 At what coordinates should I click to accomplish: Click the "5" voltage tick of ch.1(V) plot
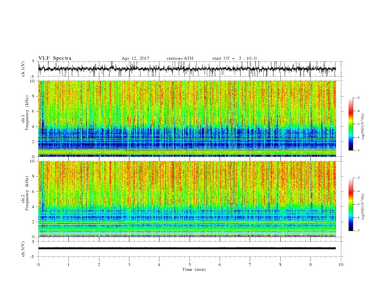pos(33,62)
